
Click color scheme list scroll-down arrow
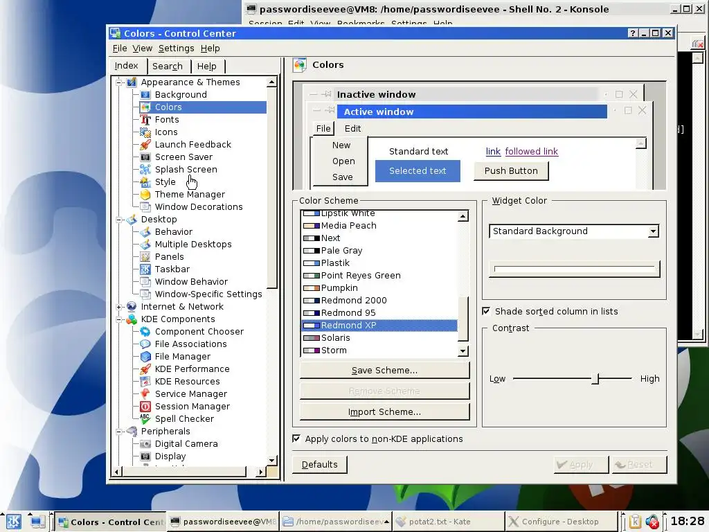[x=463, y=351]
